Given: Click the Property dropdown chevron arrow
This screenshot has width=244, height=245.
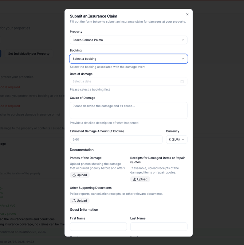Looking at the screenshot, I should (183, 40).
